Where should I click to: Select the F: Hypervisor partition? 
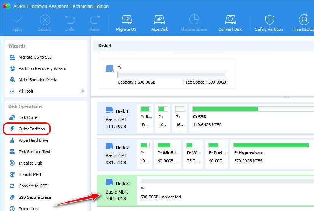pyautogui.click(x=272, y=154)
